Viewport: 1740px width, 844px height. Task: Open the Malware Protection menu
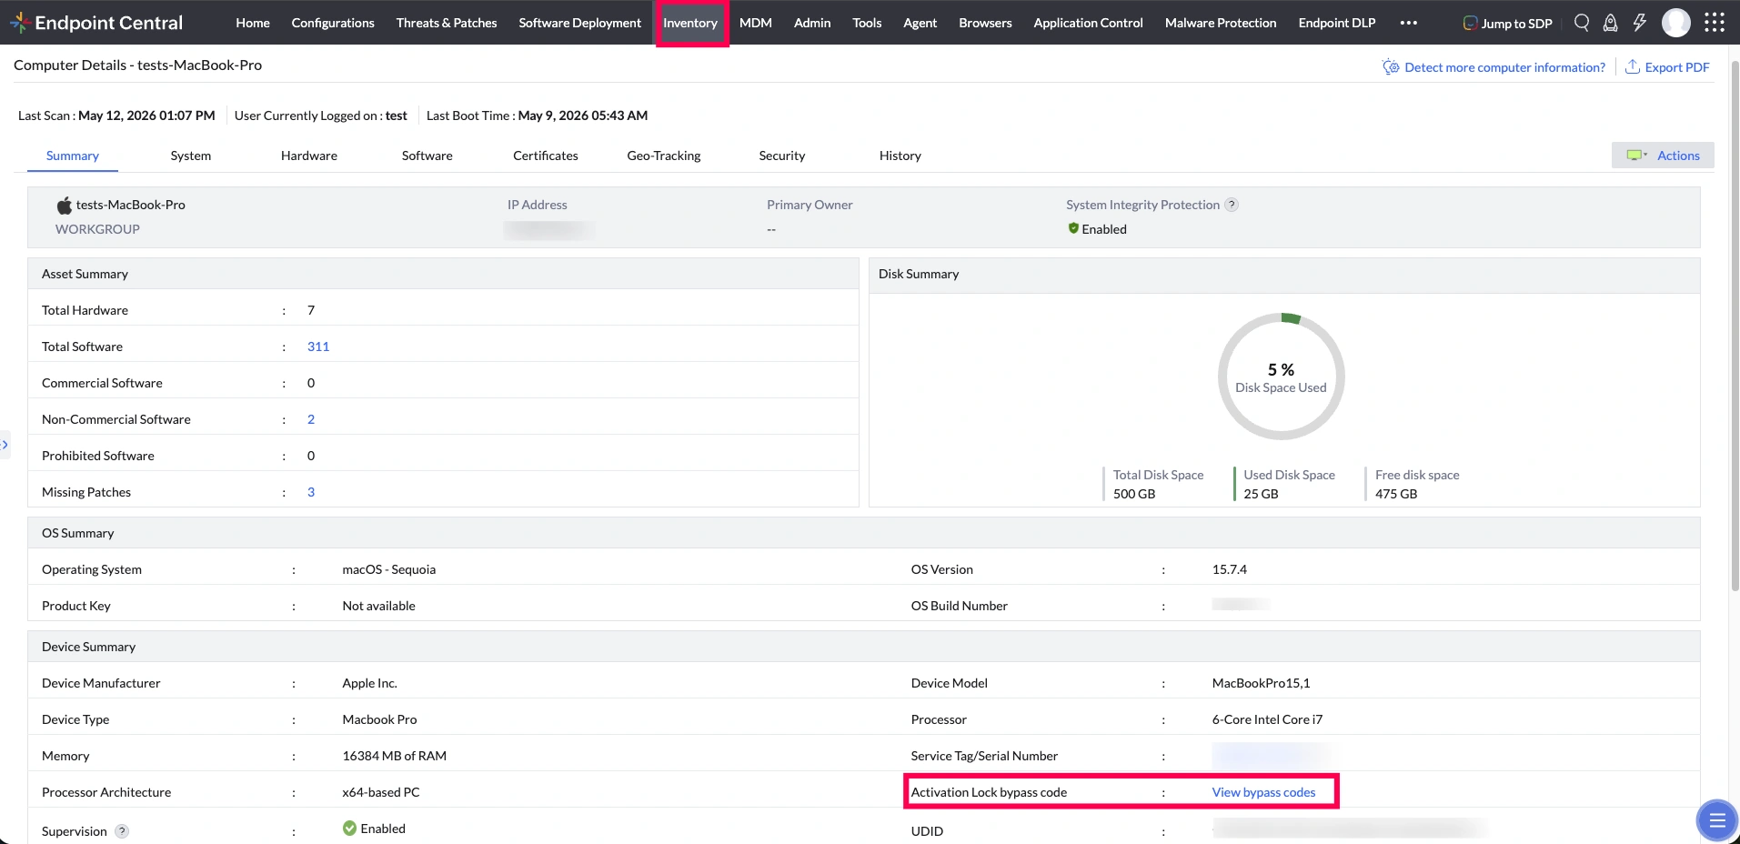(x=1221, y=23)
